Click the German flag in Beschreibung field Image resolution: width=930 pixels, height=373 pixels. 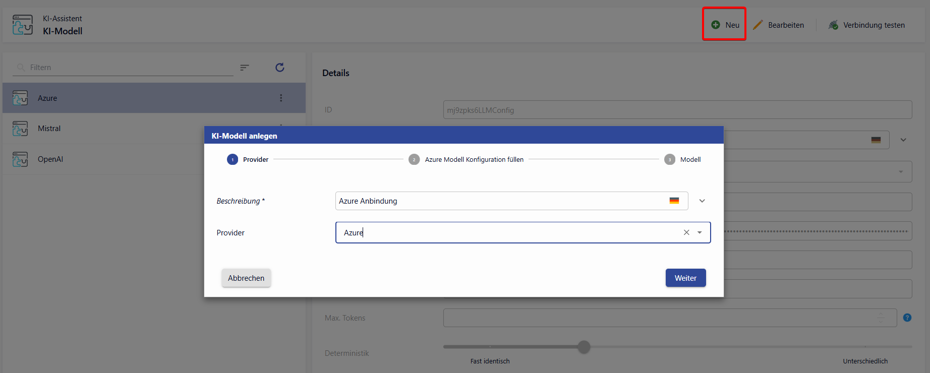pyautogui.click(x=674, y=201)
